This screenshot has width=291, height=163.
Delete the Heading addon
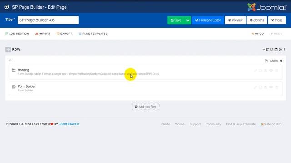pyautogui.click(x=276, y=71)
